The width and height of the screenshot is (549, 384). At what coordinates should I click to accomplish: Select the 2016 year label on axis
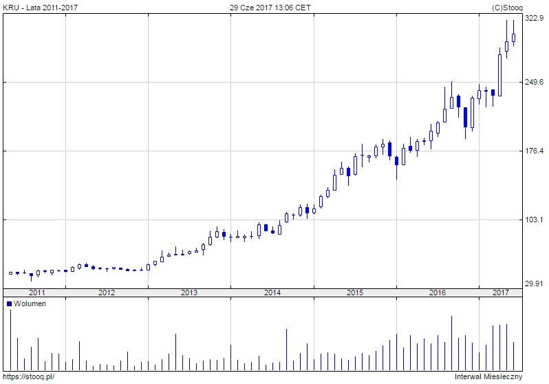coord(437,292)
